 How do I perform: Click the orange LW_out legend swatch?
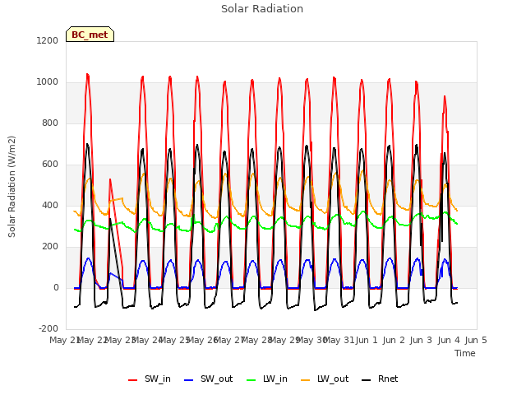click(306, 380)
